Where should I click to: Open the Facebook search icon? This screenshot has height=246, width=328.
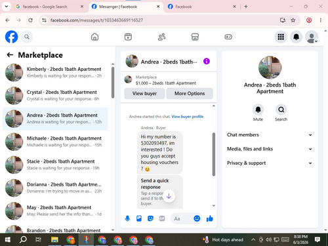click(27, 37)
